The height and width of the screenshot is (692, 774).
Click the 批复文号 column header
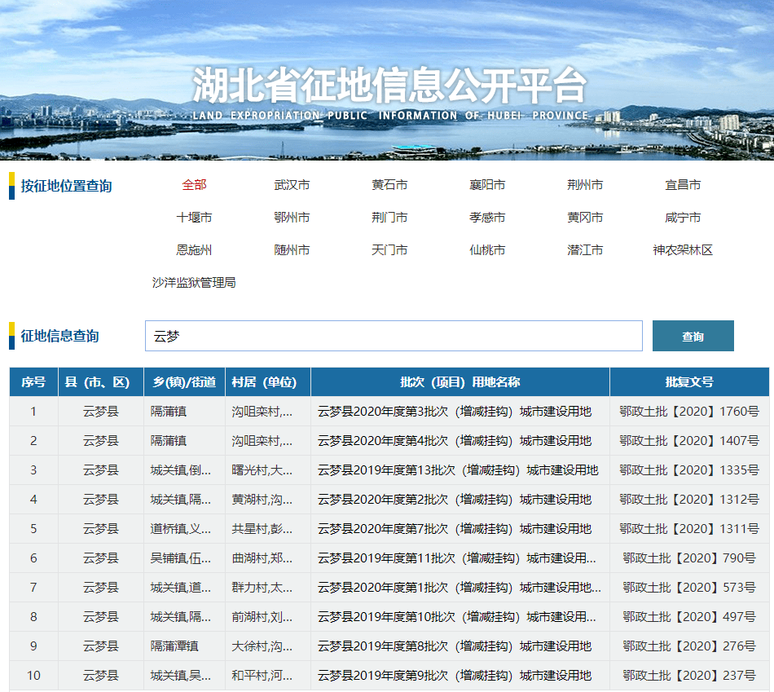tap(689, 381)
